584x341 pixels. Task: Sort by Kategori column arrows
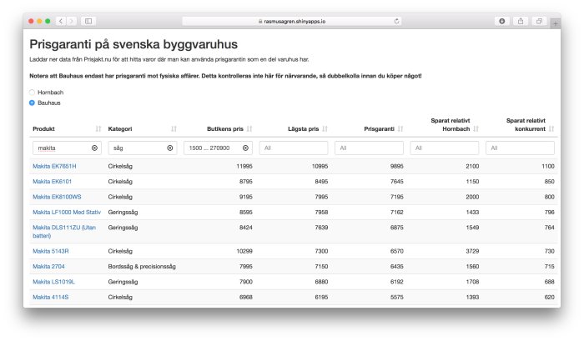pos(174,128)
